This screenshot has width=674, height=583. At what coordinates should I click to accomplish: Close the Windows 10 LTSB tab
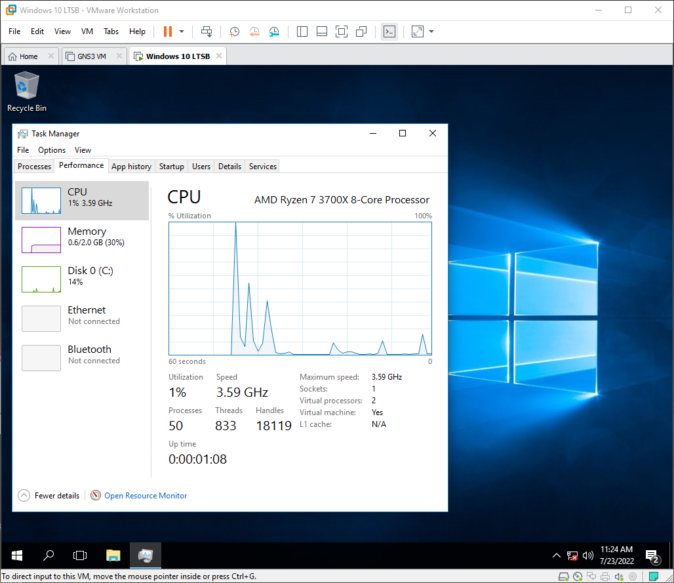click(219, 56)
